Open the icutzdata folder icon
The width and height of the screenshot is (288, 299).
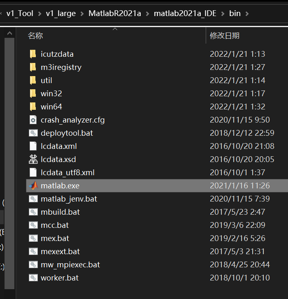pos(33,54)
